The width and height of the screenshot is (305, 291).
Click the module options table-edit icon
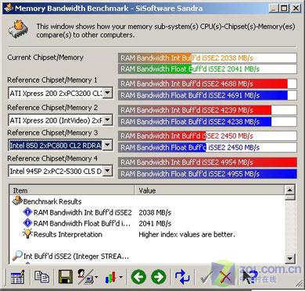coord(18,277)
